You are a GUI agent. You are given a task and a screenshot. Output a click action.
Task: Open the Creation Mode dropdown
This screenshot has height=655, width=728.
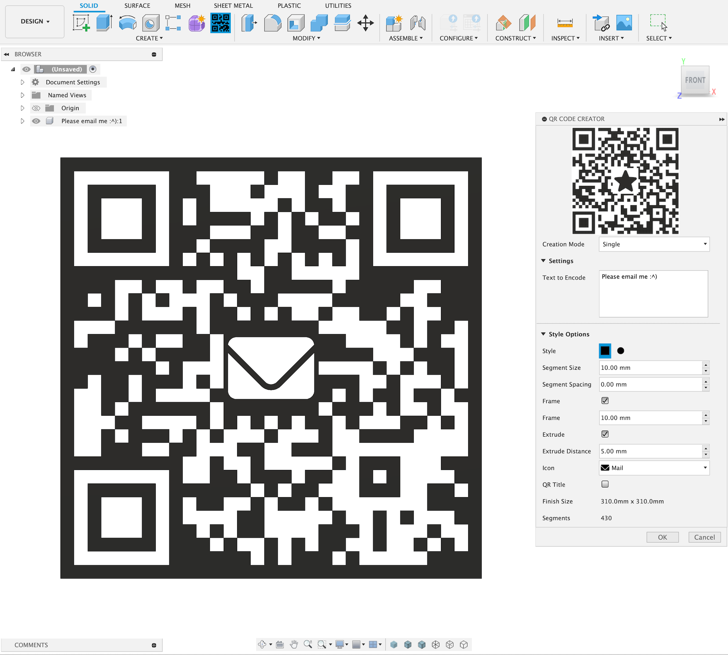pyautogui.click(x=654, y=244)
